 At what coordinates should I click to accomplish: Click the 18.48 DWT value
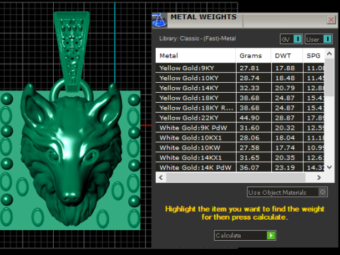(285, 78)
